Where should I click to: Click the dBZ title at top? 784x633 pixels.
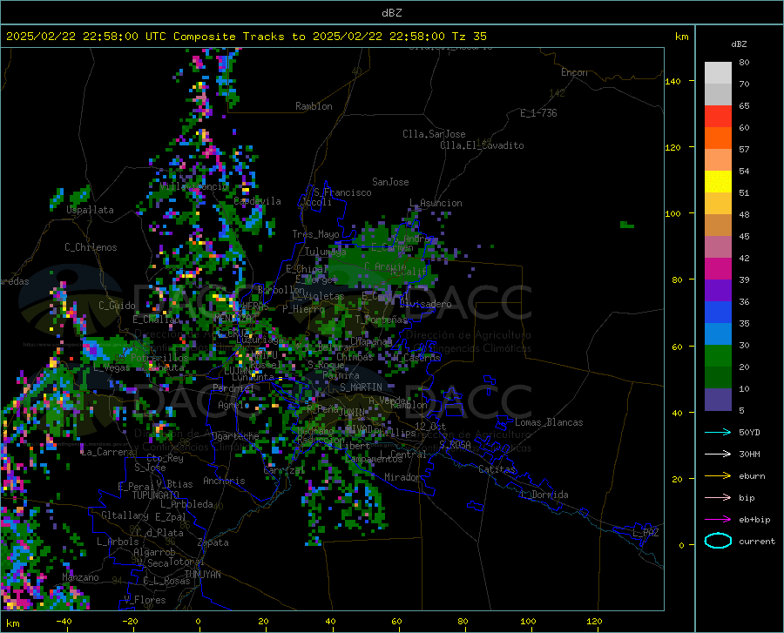click(391, 13)
